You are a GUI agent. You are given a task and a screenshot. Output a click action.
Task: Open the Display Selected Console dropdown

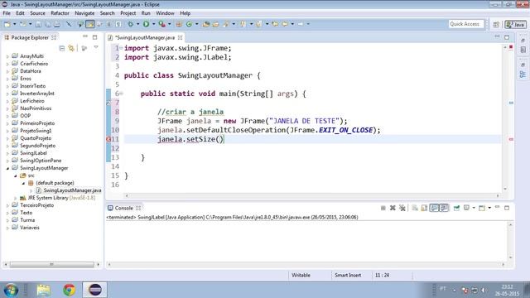tap(474, 208)
